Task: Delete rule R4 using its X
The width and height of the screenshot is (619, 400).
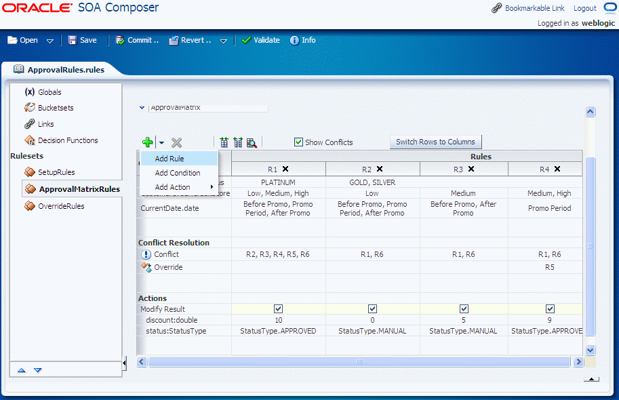Action: (x=557, y=169)
